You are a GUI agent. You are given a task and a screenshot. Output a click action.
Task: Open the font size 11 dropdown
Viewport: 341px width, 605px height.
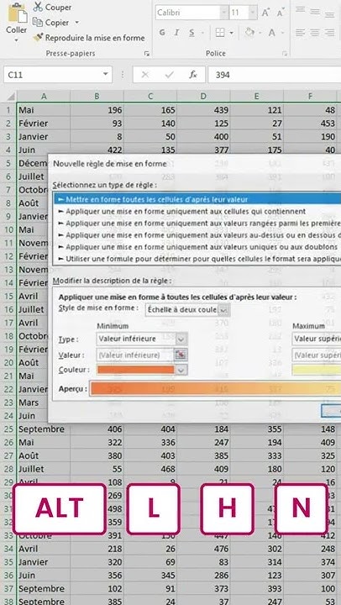pos(253,13)
